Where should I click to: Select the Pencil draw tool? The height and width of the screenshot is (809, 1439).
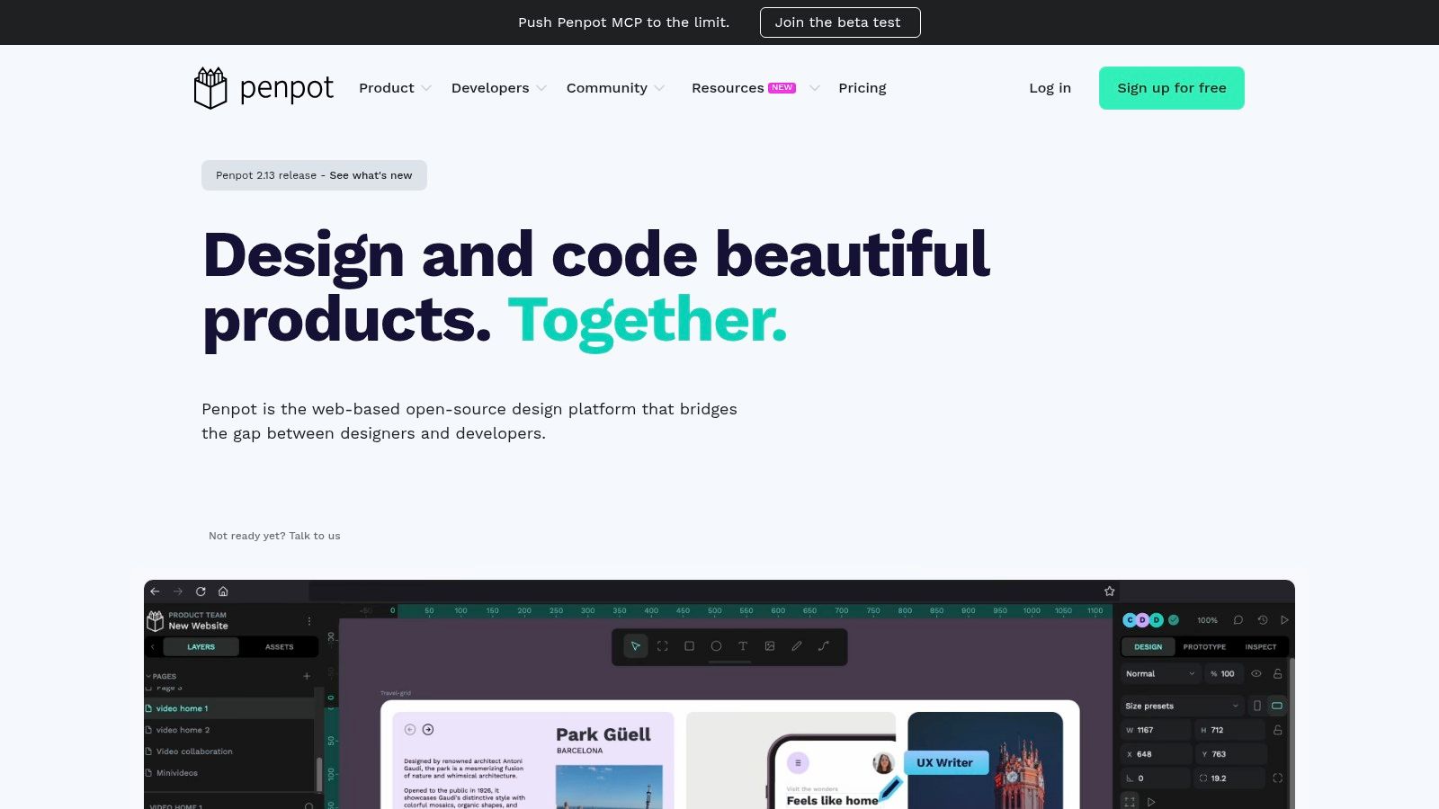click(x=797, y=646)
